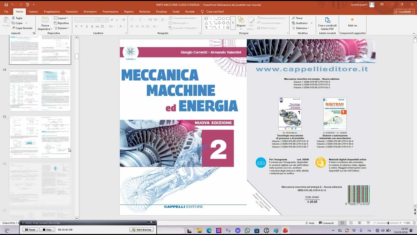Open Microsoft Edge from taskbar
Screen dimensions: 417x235
click(209, 230)
